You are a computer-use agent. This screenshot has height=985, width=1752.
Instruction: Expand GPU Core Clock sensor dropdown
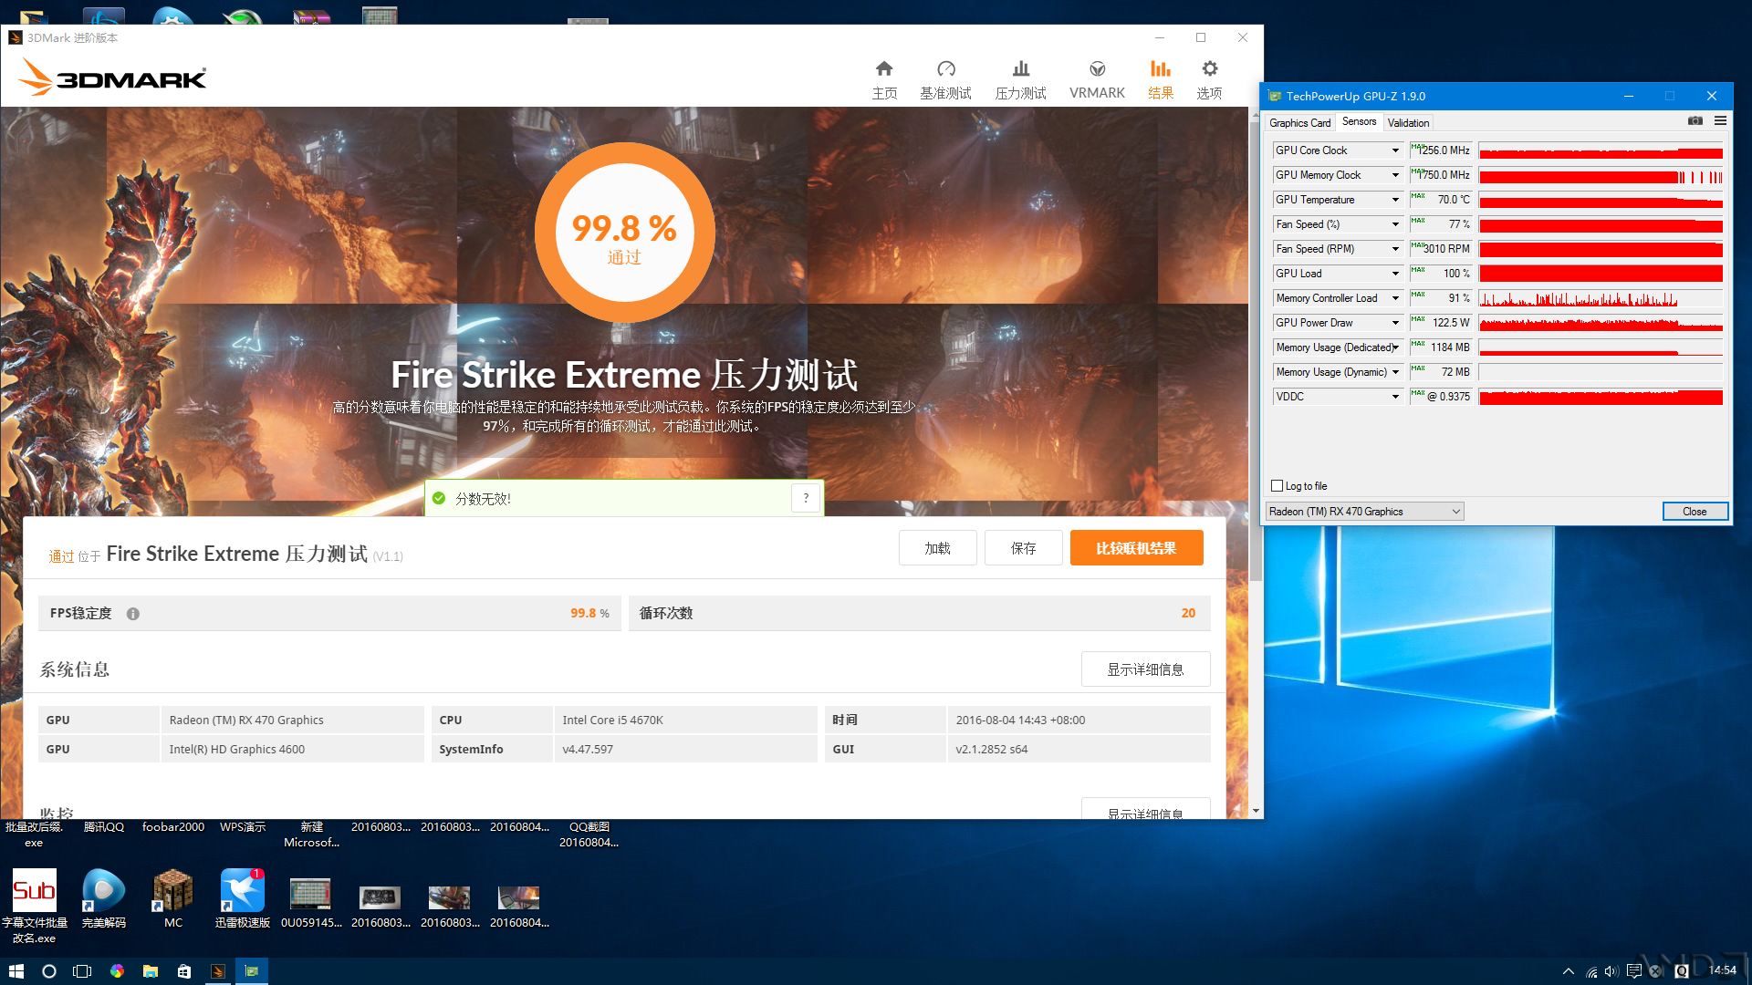(x=1395, y=150)
